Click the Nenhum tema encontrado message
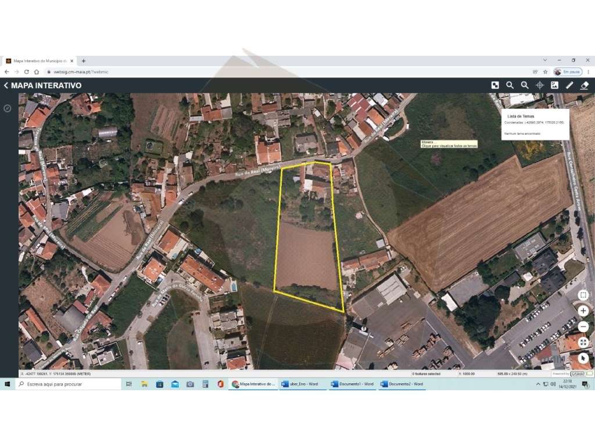The width and height of the screenshot is (595, 446). (522, 134)
